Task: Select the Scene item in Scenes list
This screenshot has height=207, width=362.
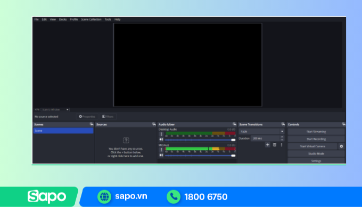Action: (x=63, y=131)
